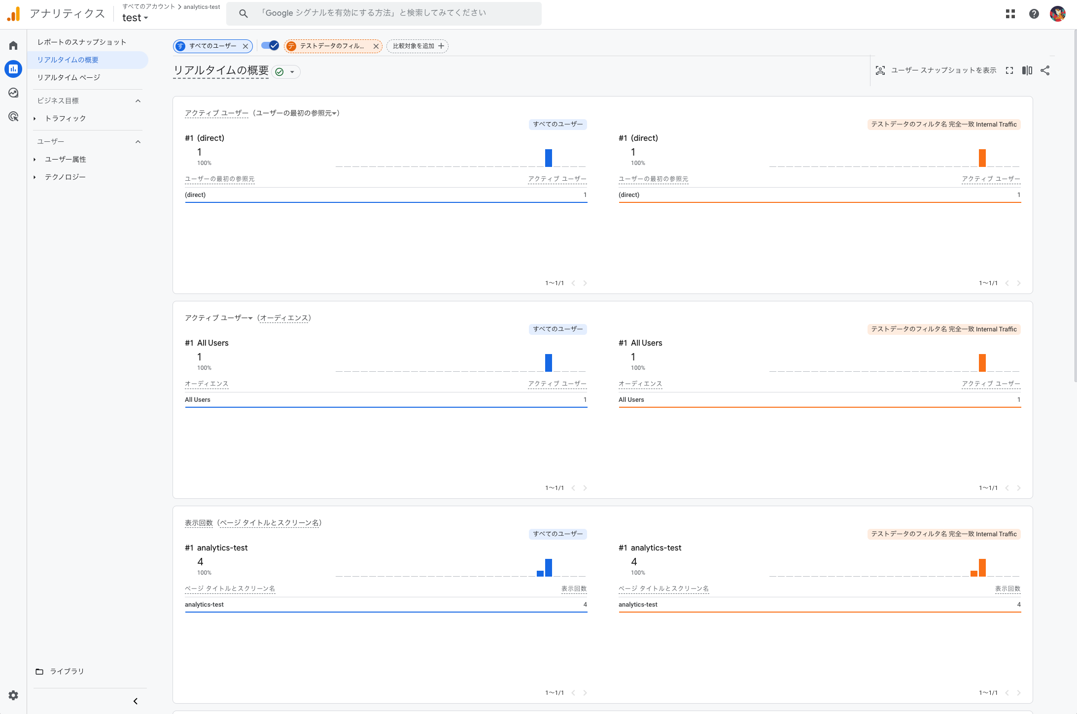Open the Advertising icon in the sidebar

pyautogui.click(x=13, y=116)
